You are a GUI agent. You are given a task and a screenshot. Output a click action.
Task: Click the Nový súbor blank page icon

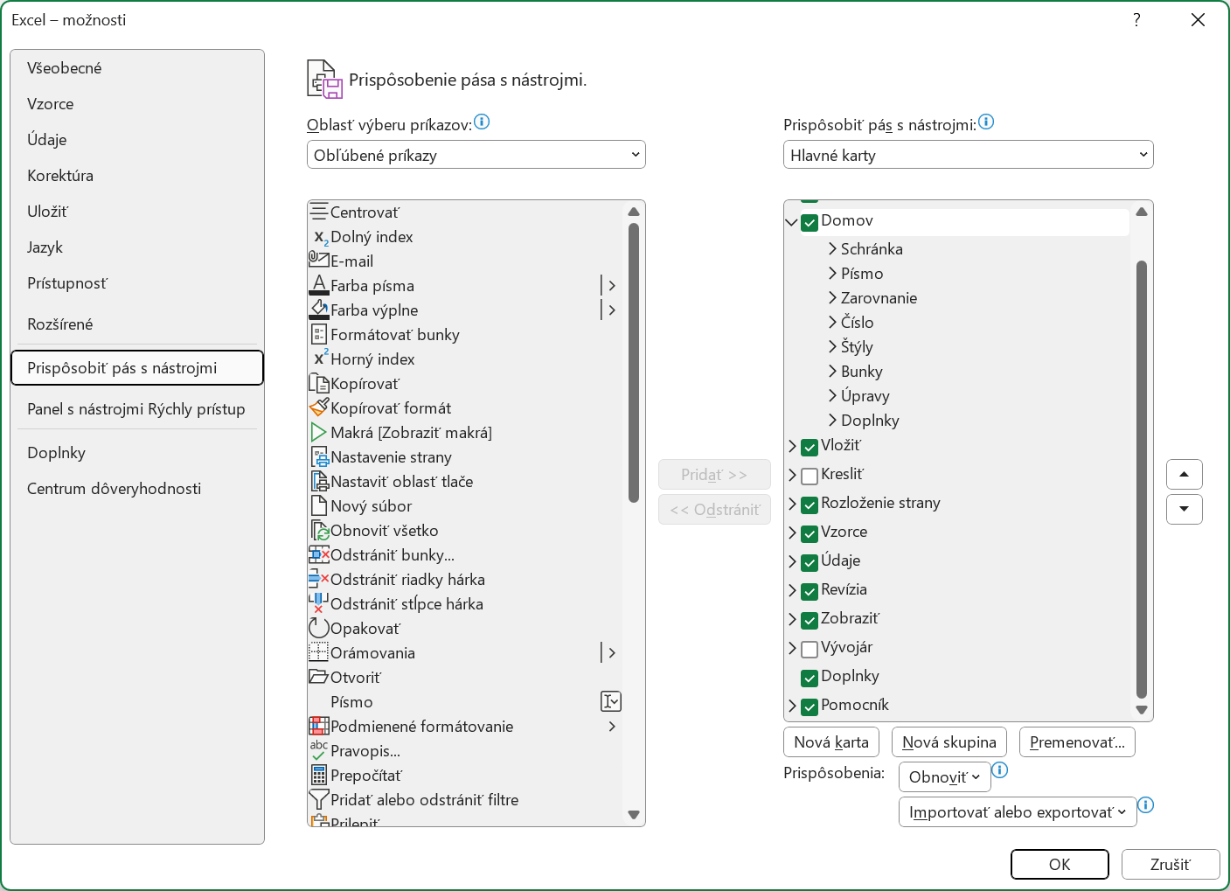(x=319, y=505)
